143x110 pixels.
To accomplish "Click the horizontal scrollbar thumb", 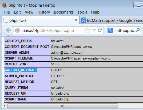I will 63,106.
